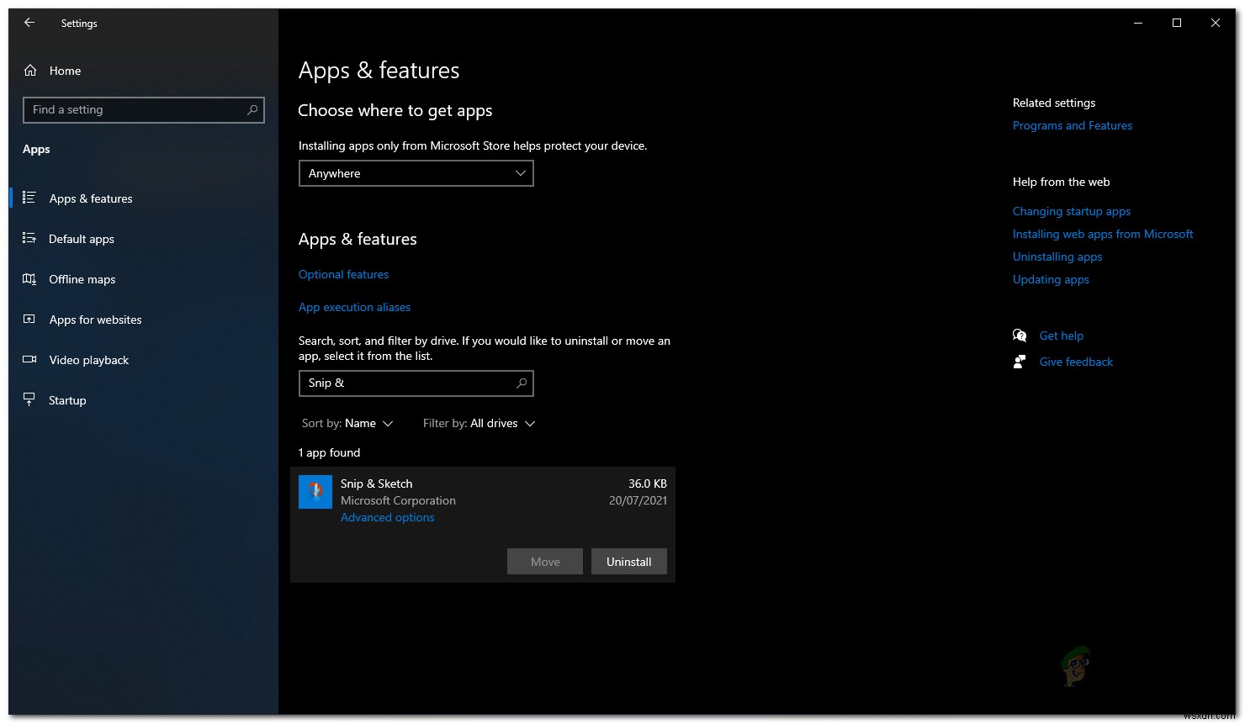Select Apps & features in the sidebar
This screenshot has width=1245, height=724.
point(91,198)
